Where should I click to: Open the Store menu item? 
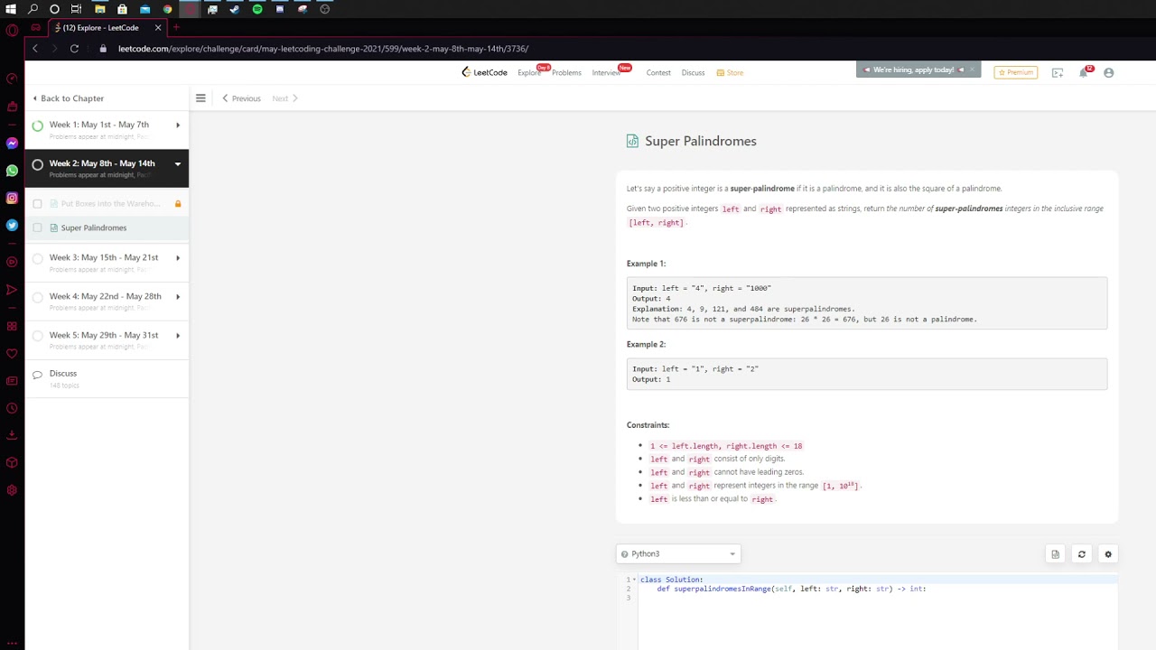tap(730, 72)
